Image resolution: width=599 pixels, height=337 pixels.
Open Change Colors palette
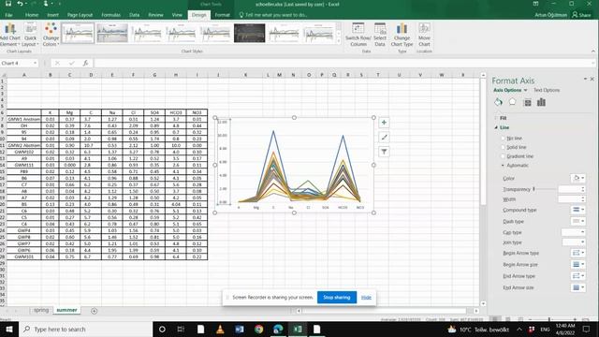click(51, 35)
